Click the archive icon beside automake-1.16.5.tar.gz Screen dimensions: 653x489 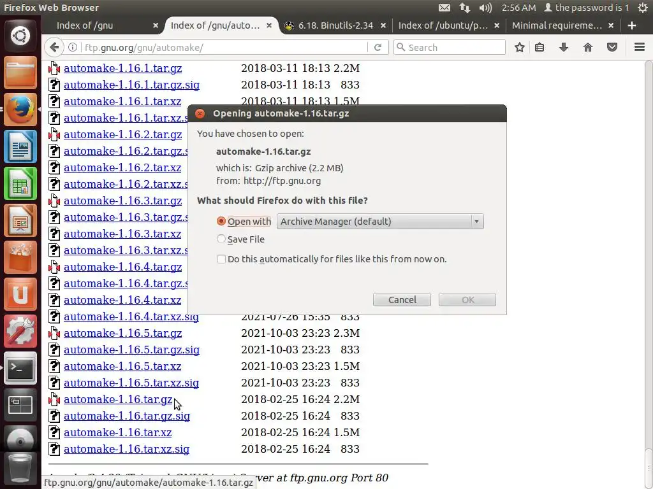[x=54, y=333]
